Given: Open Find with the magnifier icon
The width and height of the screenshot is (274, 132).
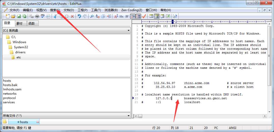Looking at the screenshot, I should 92,16.
